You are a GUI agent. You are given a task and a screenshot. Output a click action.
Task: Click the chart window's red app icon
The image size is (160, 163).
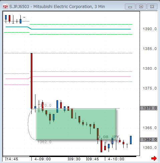(5, 7)
